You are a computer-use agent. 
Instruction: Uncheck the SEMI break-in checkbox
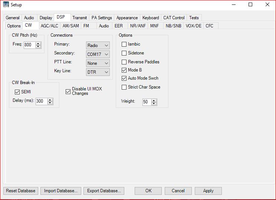[17, 92]
